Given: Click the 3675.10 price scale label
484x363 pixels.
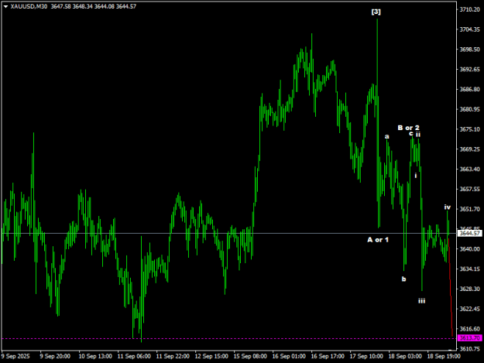Looking at the screenshot, I should coord(470,129).
